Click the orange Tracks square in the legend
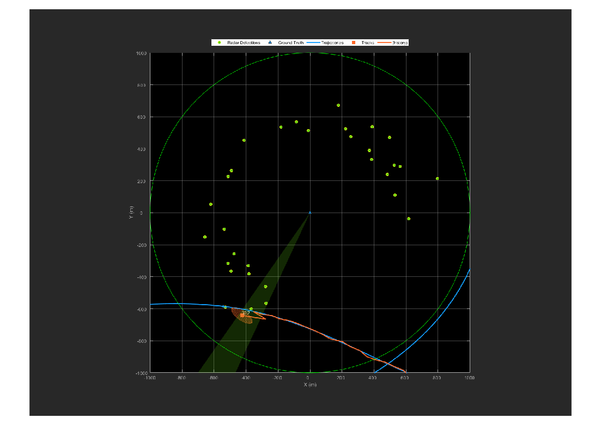Viewport: 601px width, 436px height. click(354, 42)
